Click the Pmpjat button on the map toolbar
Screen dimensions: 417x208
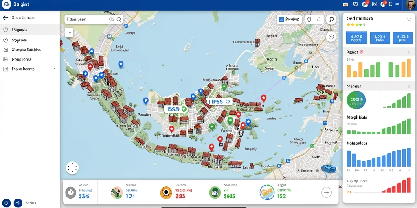coord(289,19)
